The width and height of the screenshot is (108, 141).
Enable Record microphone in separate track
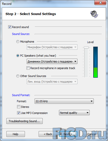pyautogui.click(x=28, y=68)
